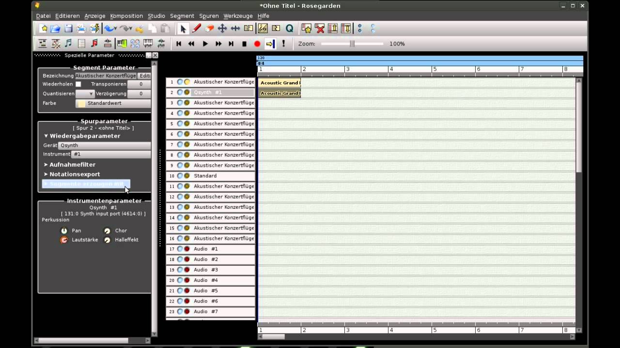Stop playback with the square Stop button
The height and width of the screenshot is (348, 620).
[244, 43]
